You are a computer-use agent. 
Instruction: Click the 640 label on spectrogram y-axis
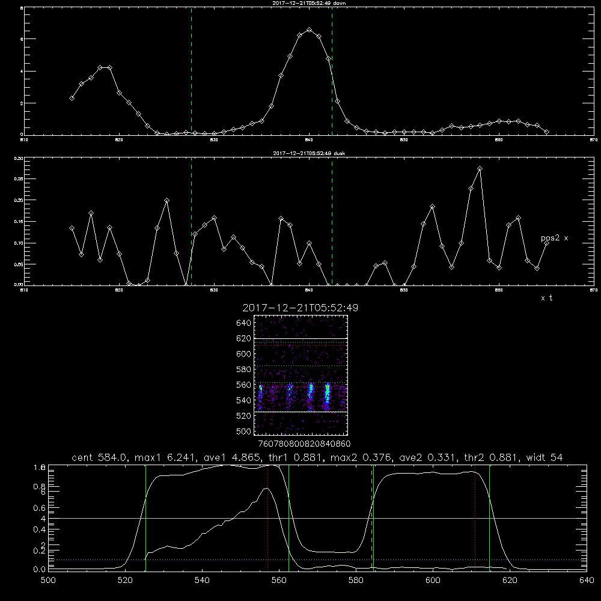(x=244, y=323)
